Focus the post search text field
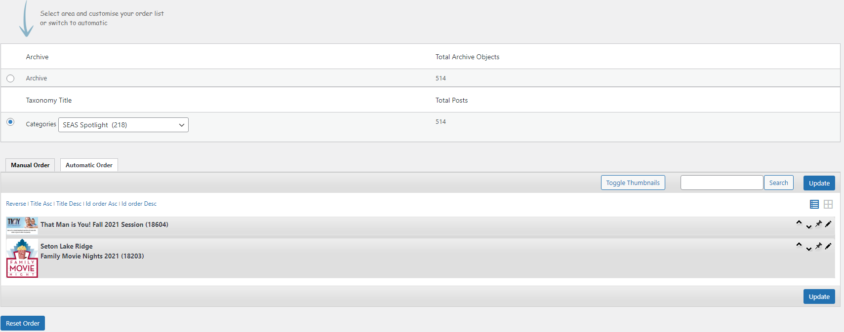The image size is (844, 332). (722, 183)
